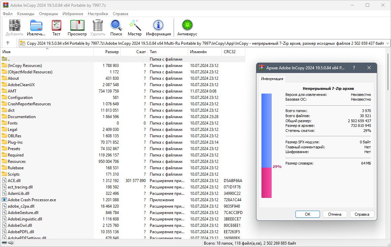Open the Настройки menu
The width and height of the screenshot is (391, 247).
(98, 14)
